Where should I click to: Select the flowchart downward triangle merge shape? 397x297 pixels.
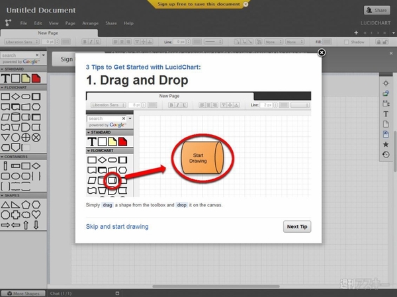tap(5, 138)
